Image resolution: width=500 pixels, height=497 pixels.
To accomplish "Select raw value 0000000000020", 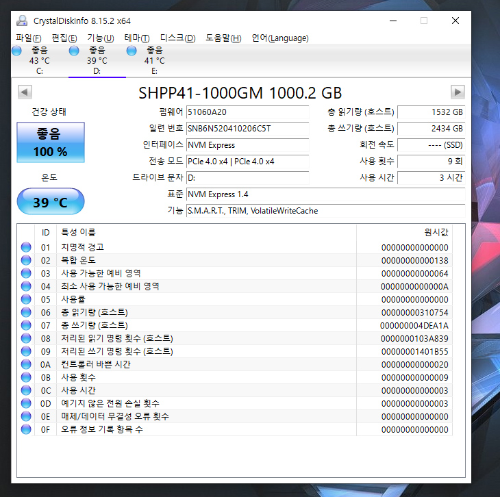I will coord(414,364).
